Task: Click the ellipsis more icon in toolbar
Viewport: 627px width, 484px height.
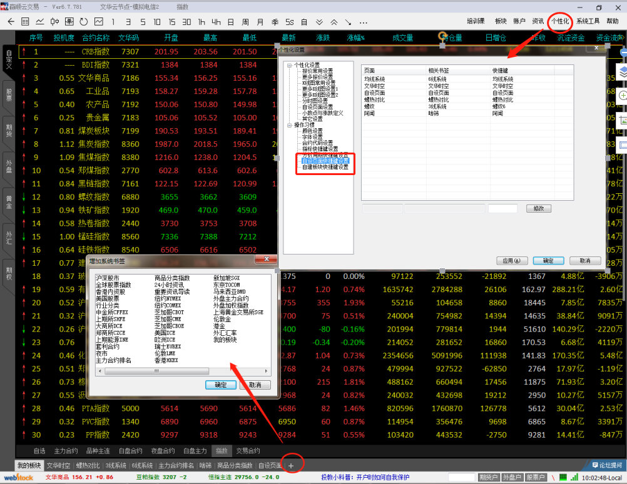Action: point(363,22)
